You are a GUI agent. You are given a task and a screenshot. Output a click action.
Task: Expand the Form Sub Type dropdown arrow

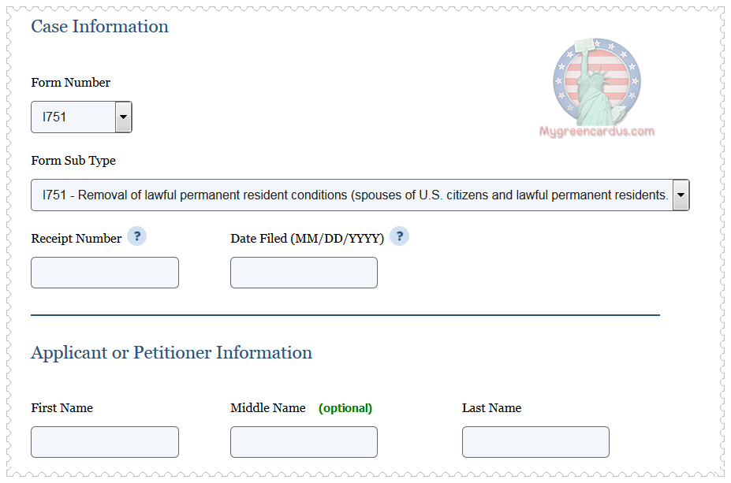(681, 195)
